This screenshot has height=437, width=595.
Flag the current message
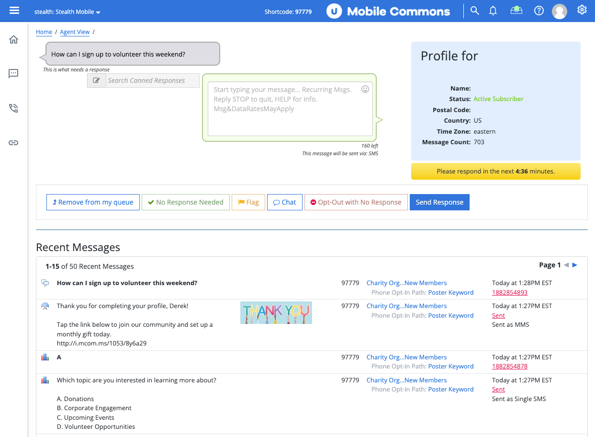[248, 202]
